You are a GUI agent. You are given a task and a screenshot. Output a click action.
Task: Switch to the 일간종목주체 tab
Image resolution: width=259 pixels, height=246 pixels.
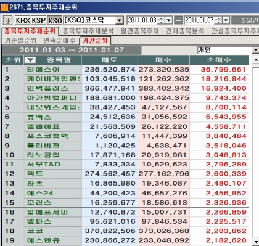139,31
